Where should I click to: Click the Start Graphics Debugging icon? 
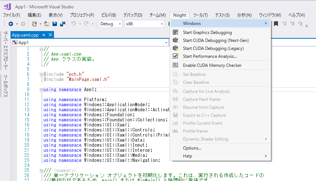tap(175, 33)
